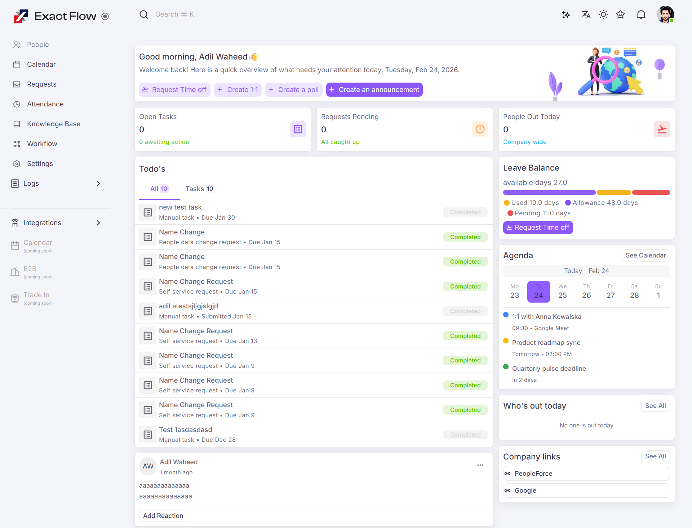Image resolution: width=692 pixels, height=528 pixels.
Task: Switch to the Tasks tab in Todo's
Action: pyautogui.click(x=199, y=189)
